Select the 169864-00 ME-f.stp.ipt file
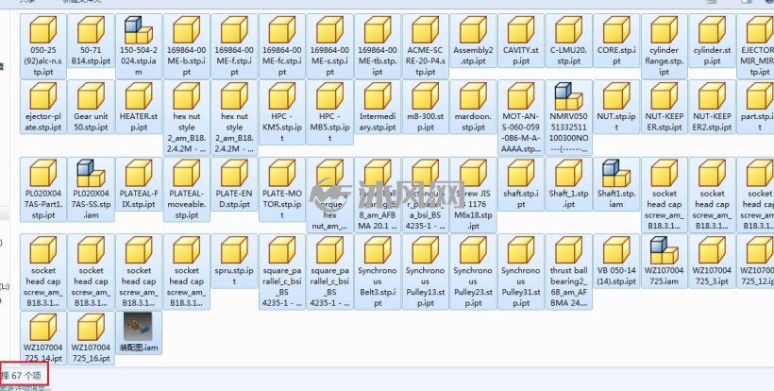774x391 pixels. (234, 46)
